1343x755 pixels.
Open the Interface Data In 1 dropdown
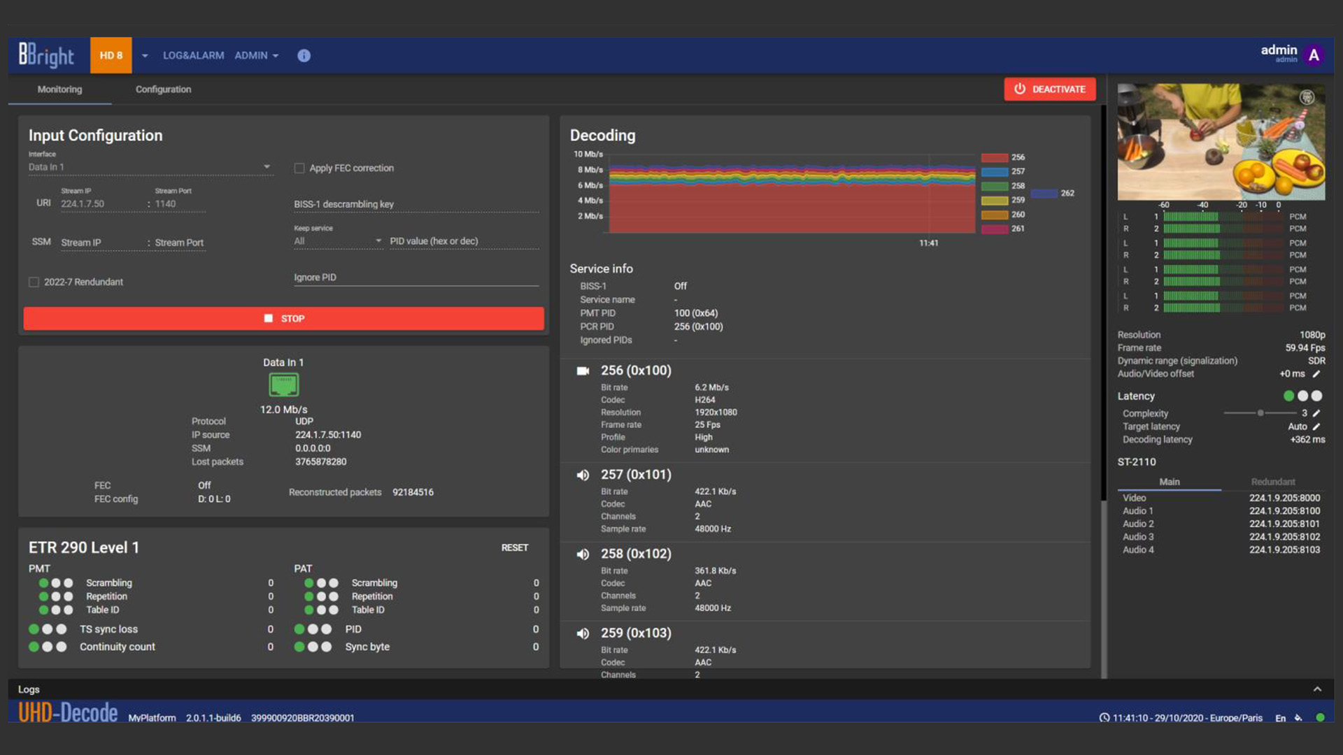coord(267,166)
